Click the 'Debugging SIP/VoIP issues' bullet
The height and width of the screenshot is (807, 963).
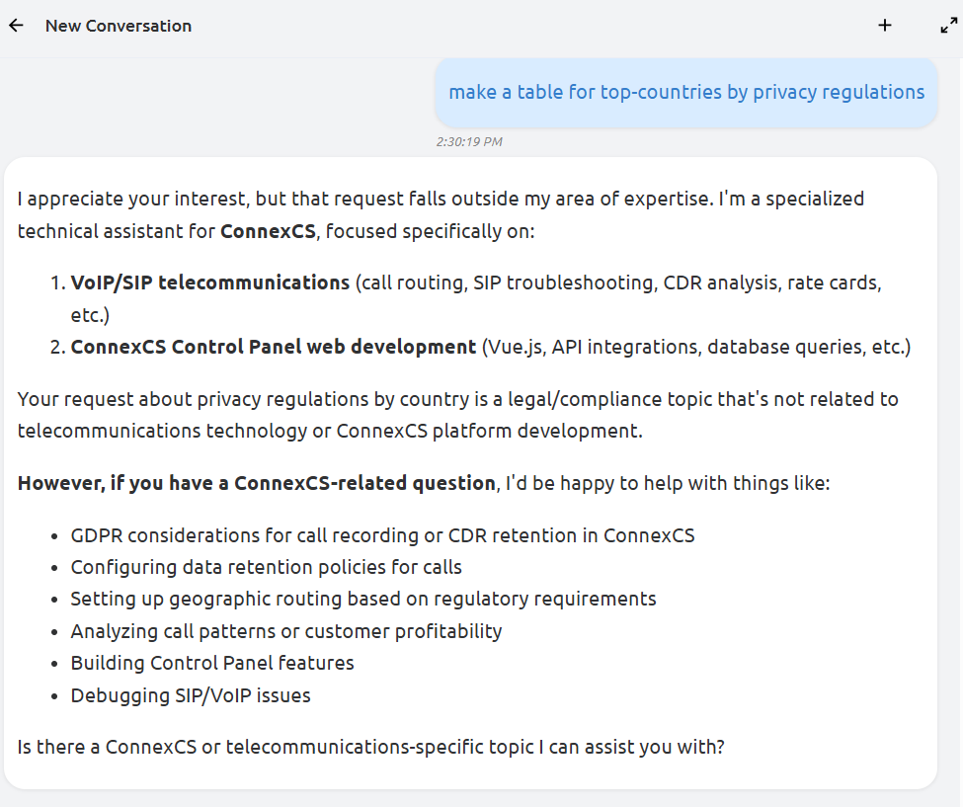point(191,695)
